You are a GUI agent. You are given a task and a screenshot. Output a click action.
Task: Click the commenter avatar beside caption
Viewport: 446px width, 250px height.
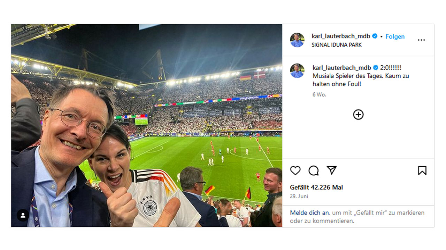(297, 70)
